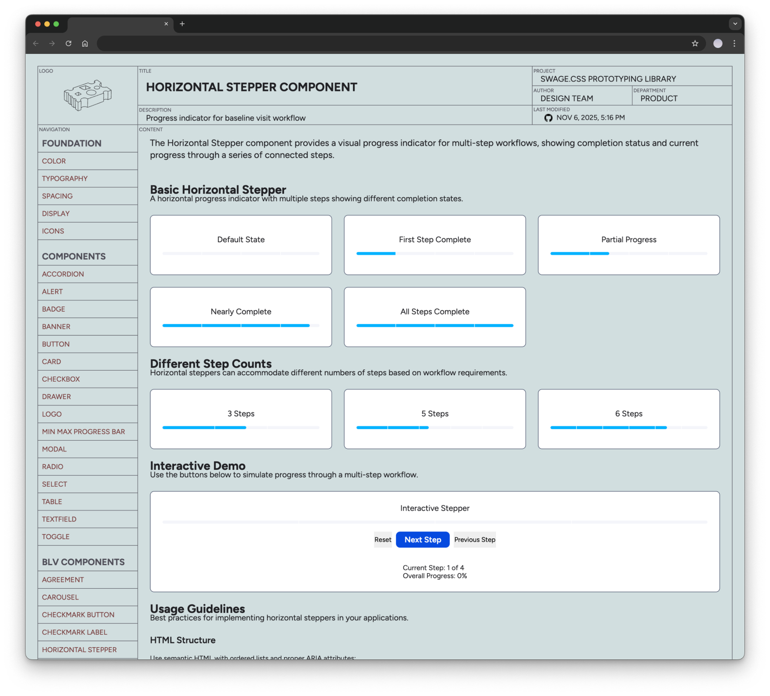770x696 pixels.
Task: Click the Reset button
Action: click(x=383, y=540)
